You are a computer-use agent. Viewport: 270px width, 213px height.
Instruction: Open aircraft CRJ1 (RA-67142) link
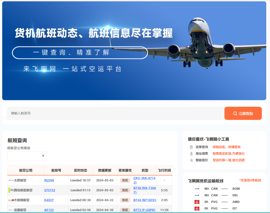144,180
